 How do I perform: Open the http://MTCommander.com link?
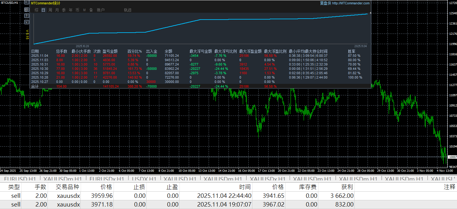point(351,3)
